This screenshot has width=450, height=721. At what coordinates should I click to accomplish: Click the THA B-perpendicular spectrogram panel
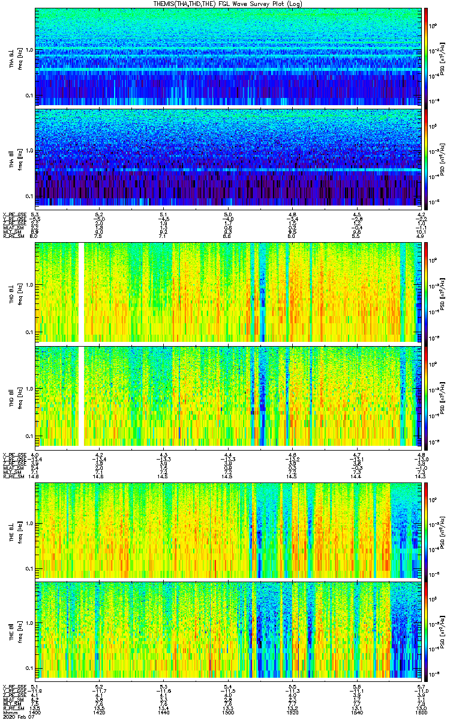tap(229, 56)
